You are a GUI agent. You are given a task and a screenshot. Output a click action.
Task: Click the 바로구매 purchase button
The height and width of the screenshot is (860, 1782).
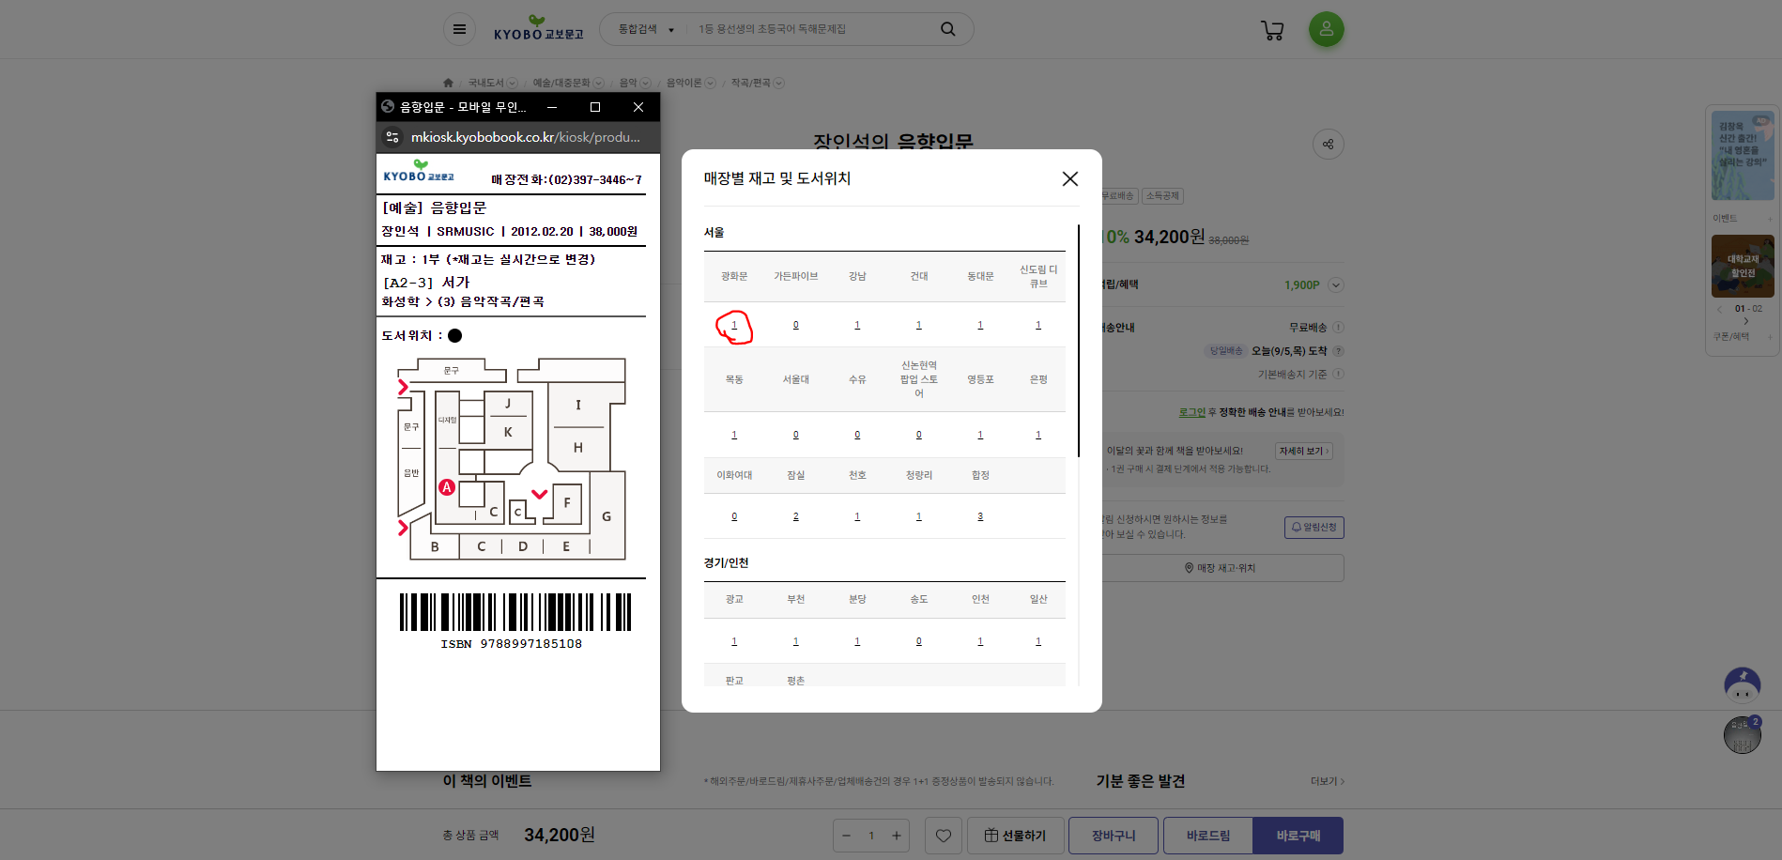(1298, 835)
